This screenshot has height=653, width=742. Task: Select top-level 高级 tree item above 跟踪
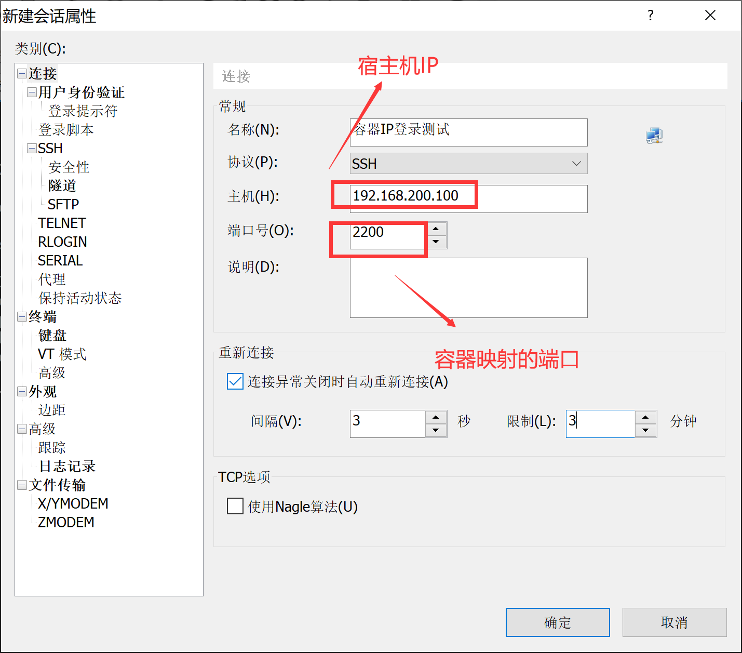coord(42,429)
